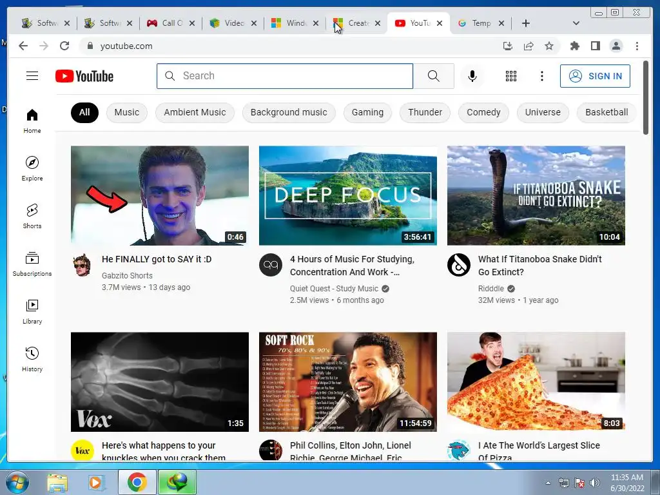Click the volume speaker tray icon
This screenshot has height=495, width=660.
click(x=594, y=483)
